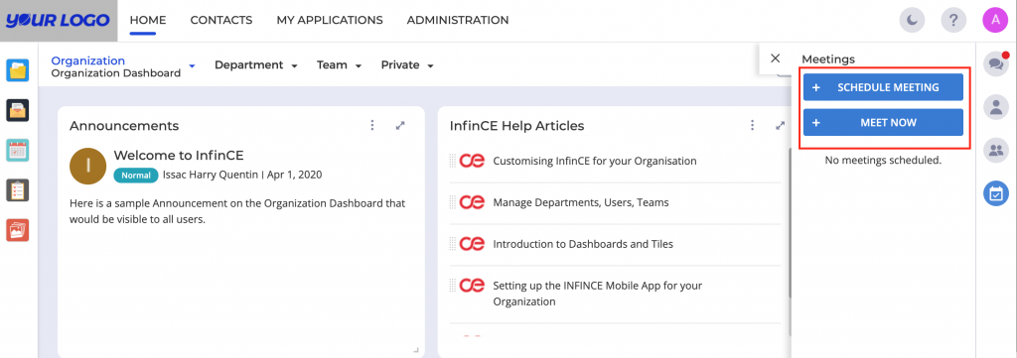Open chat messages icon with red notification

pyautogui.click(x=996, y=63)
